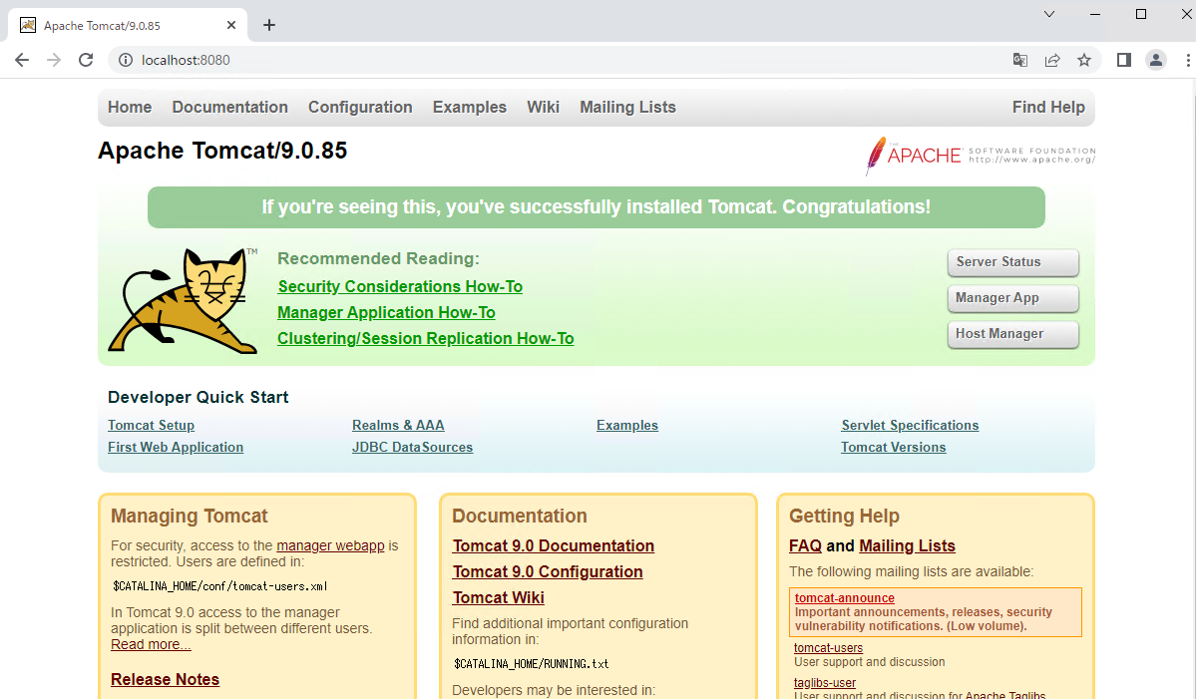Click the Server Status button
The width and height of the screenshot is (1196, 699).
click(1012, 262)
